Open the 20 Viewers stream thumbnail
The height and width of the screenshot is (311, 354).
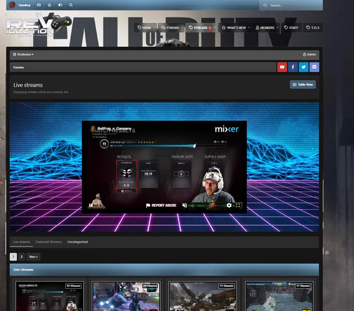126,296
